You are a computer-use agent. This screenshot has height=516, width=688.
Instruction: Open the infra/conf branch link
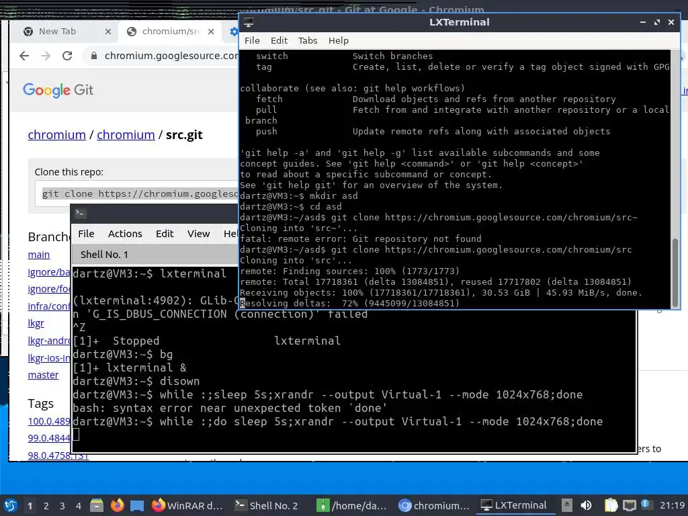click(49, 306)
